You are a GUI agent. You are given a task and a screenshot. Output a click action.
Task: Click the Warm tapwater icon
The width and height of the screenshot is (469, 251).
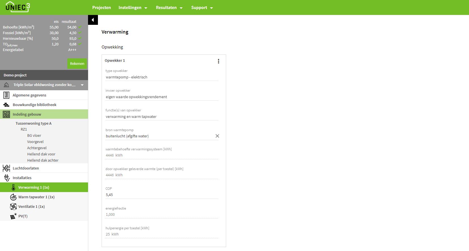point(13,197)
